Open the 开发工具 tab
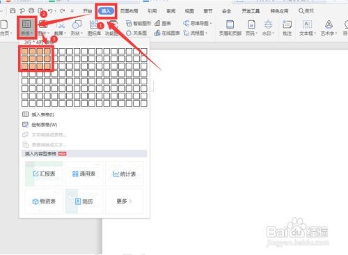The height and width of the screenshot is (255, 348). [251, 11]
